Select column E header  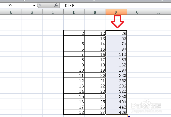click(x=95, y=12)
